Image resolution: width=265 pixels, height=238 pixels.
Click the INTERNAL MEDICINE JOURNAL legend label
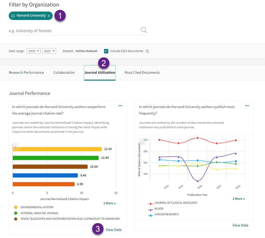pyautogui.click(x=39, y=213)
